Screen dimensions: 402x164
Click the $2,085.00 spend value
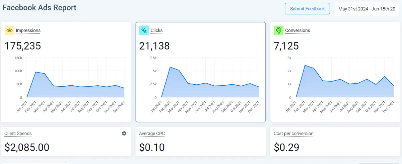27,147
